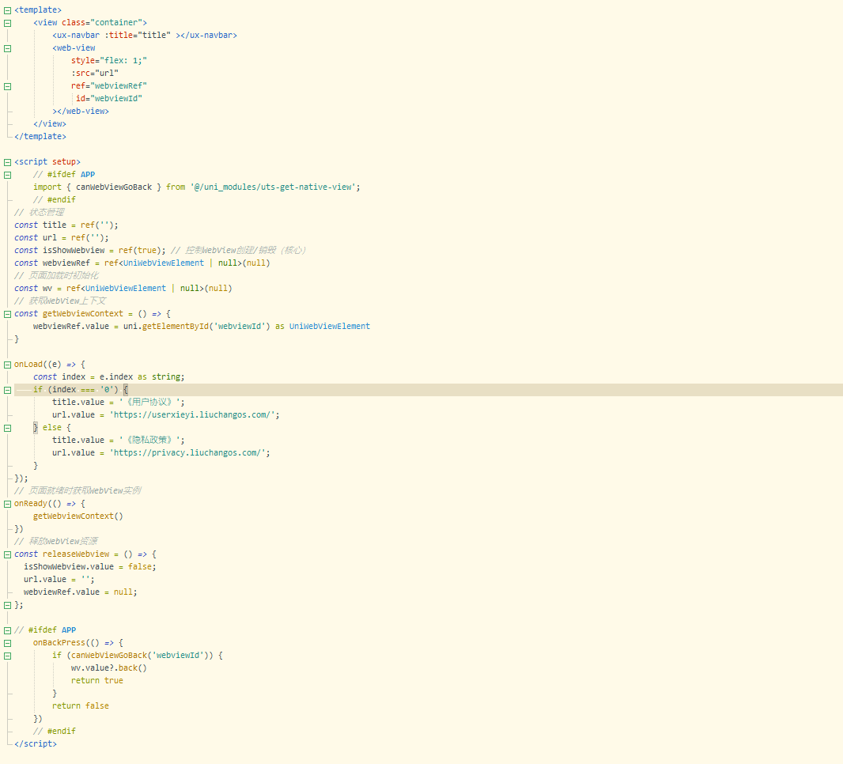
Task: Click the closing </template> tag
Action: [40, 137]
